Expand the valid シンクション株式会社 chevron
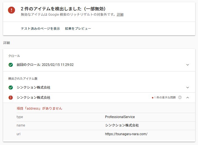This screenshot has height=145, width=198. click(x=188, y=88)
